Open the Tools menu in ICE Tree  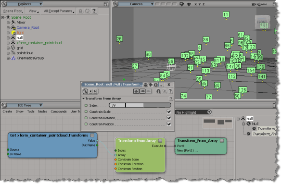coord(31,111)
